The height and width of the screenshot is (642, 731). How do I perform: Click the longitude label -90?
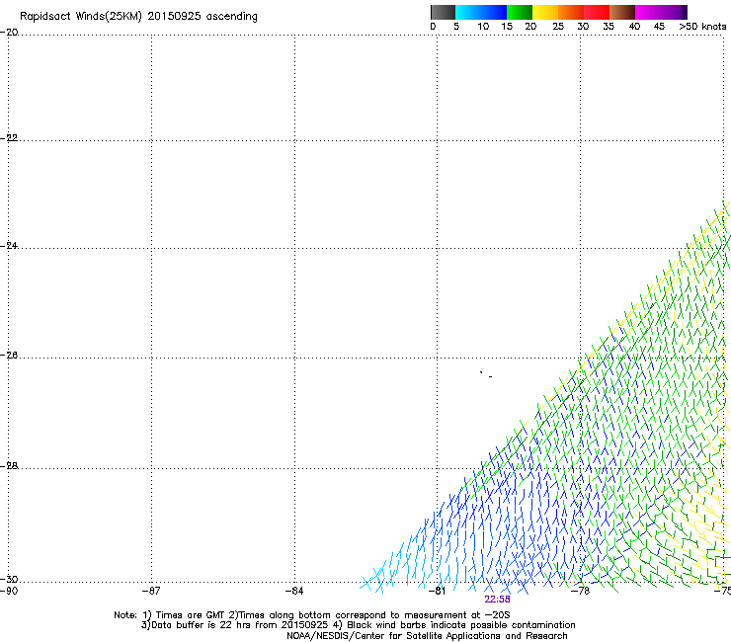click(x=9, y=592)
